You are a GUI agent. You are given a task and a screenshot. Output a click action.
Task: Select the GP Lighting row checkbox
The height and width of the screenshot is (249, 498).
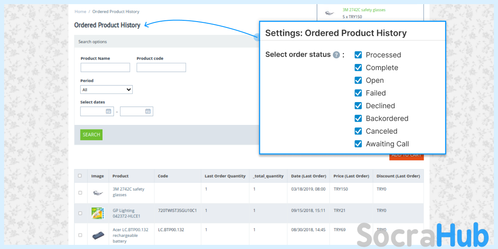80,213
